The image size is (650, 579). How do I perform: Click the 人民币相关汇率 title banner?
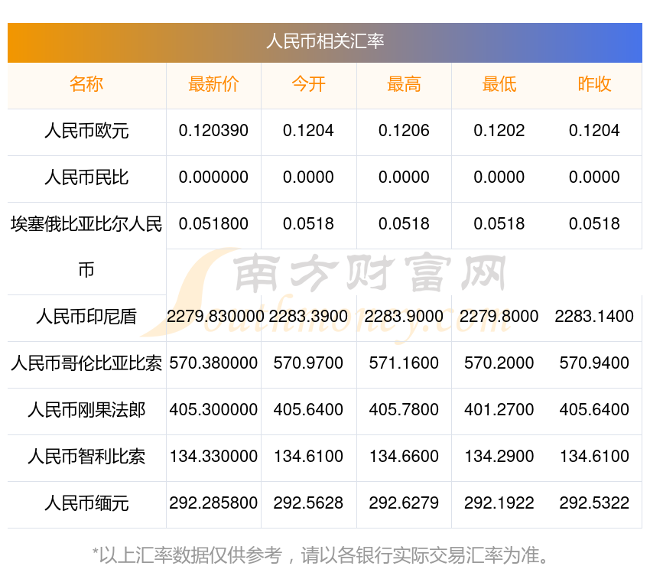(x=325, y=42)
